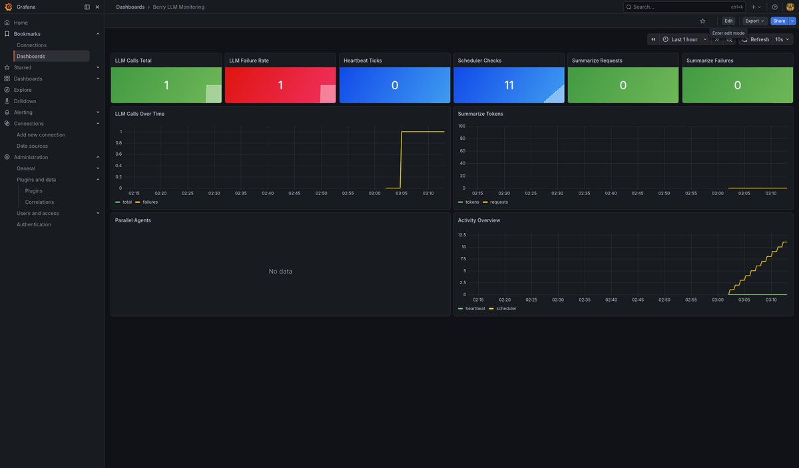Click the Edit button

point(728,21)
